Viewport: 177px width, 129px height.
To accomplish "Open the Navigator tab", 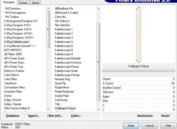I will click(9, 2).
